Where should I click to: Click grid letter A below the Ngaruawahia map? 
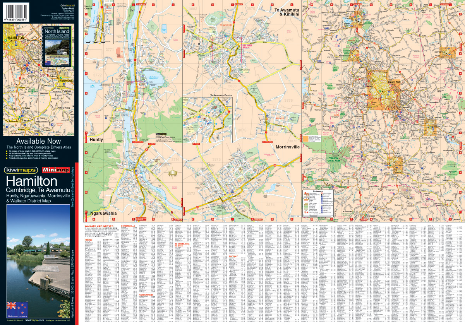(93, 219)
